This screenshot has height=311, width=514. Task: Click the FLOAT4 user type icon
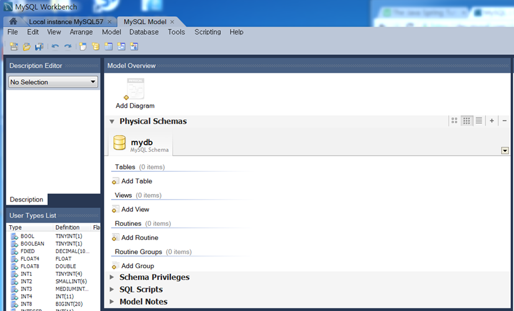click(x=14, y=259)
